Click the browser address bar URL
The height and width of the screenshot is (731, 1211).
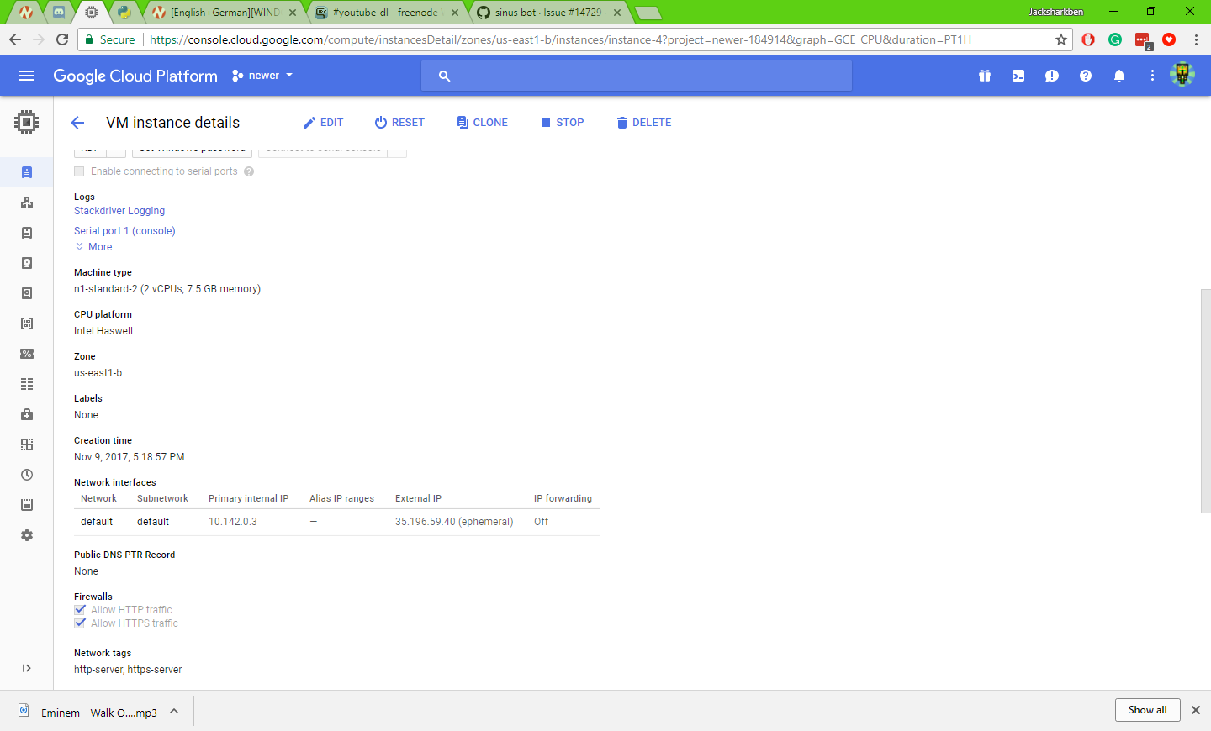560,39
